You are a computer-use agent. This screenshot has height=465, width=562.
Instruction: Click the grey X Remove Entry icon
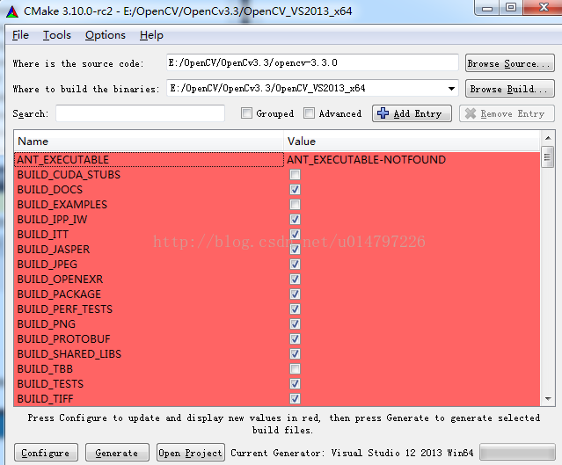coord(471,113)
